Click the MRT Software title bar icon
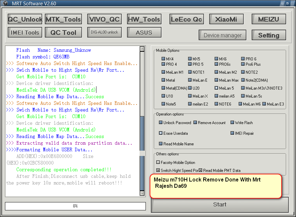The image size is (296, 217). [x=5, y=3]
